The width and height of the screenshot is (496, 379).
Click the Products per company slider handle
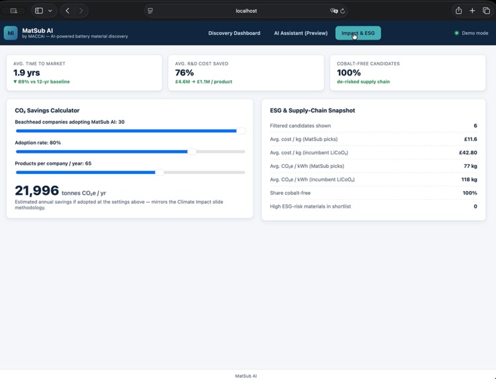point(160,173)
